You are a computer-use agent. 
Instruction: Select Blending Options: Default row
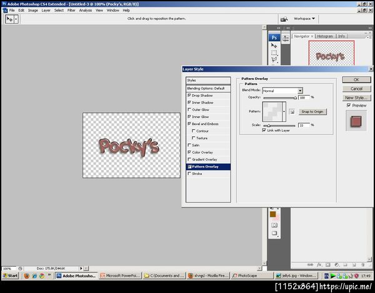[x=208, y=89]
